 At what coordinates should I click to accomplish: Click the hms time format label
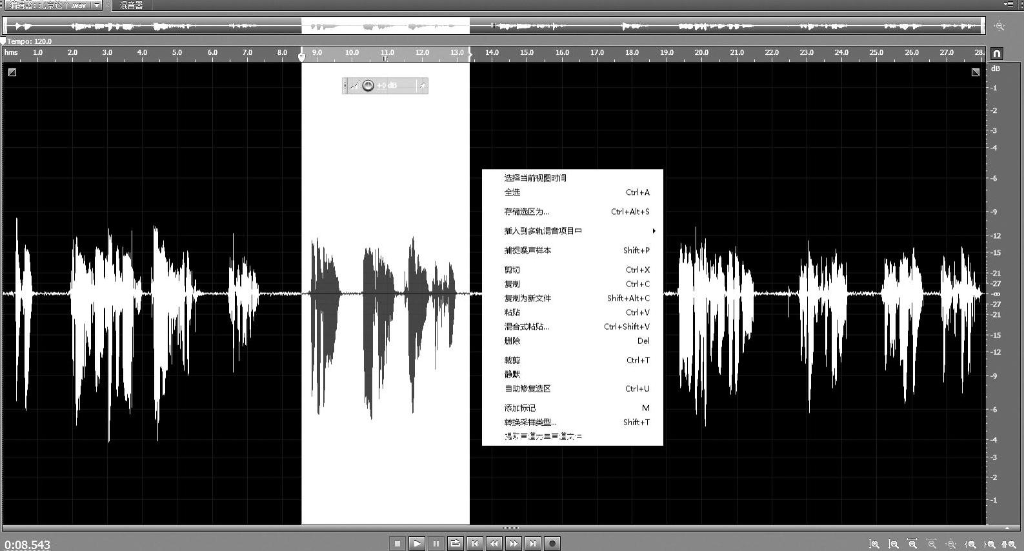point(12,52)
